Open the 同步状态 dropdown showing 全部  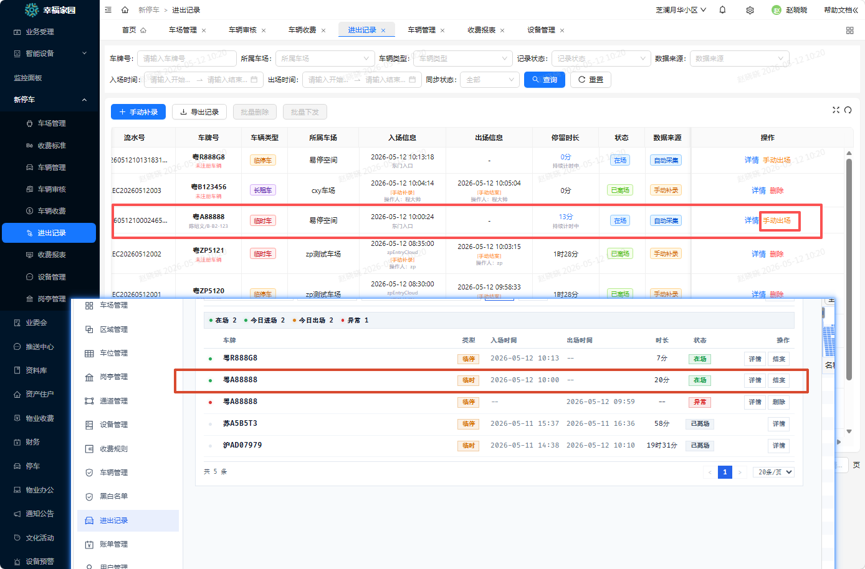tap(490, 80)
